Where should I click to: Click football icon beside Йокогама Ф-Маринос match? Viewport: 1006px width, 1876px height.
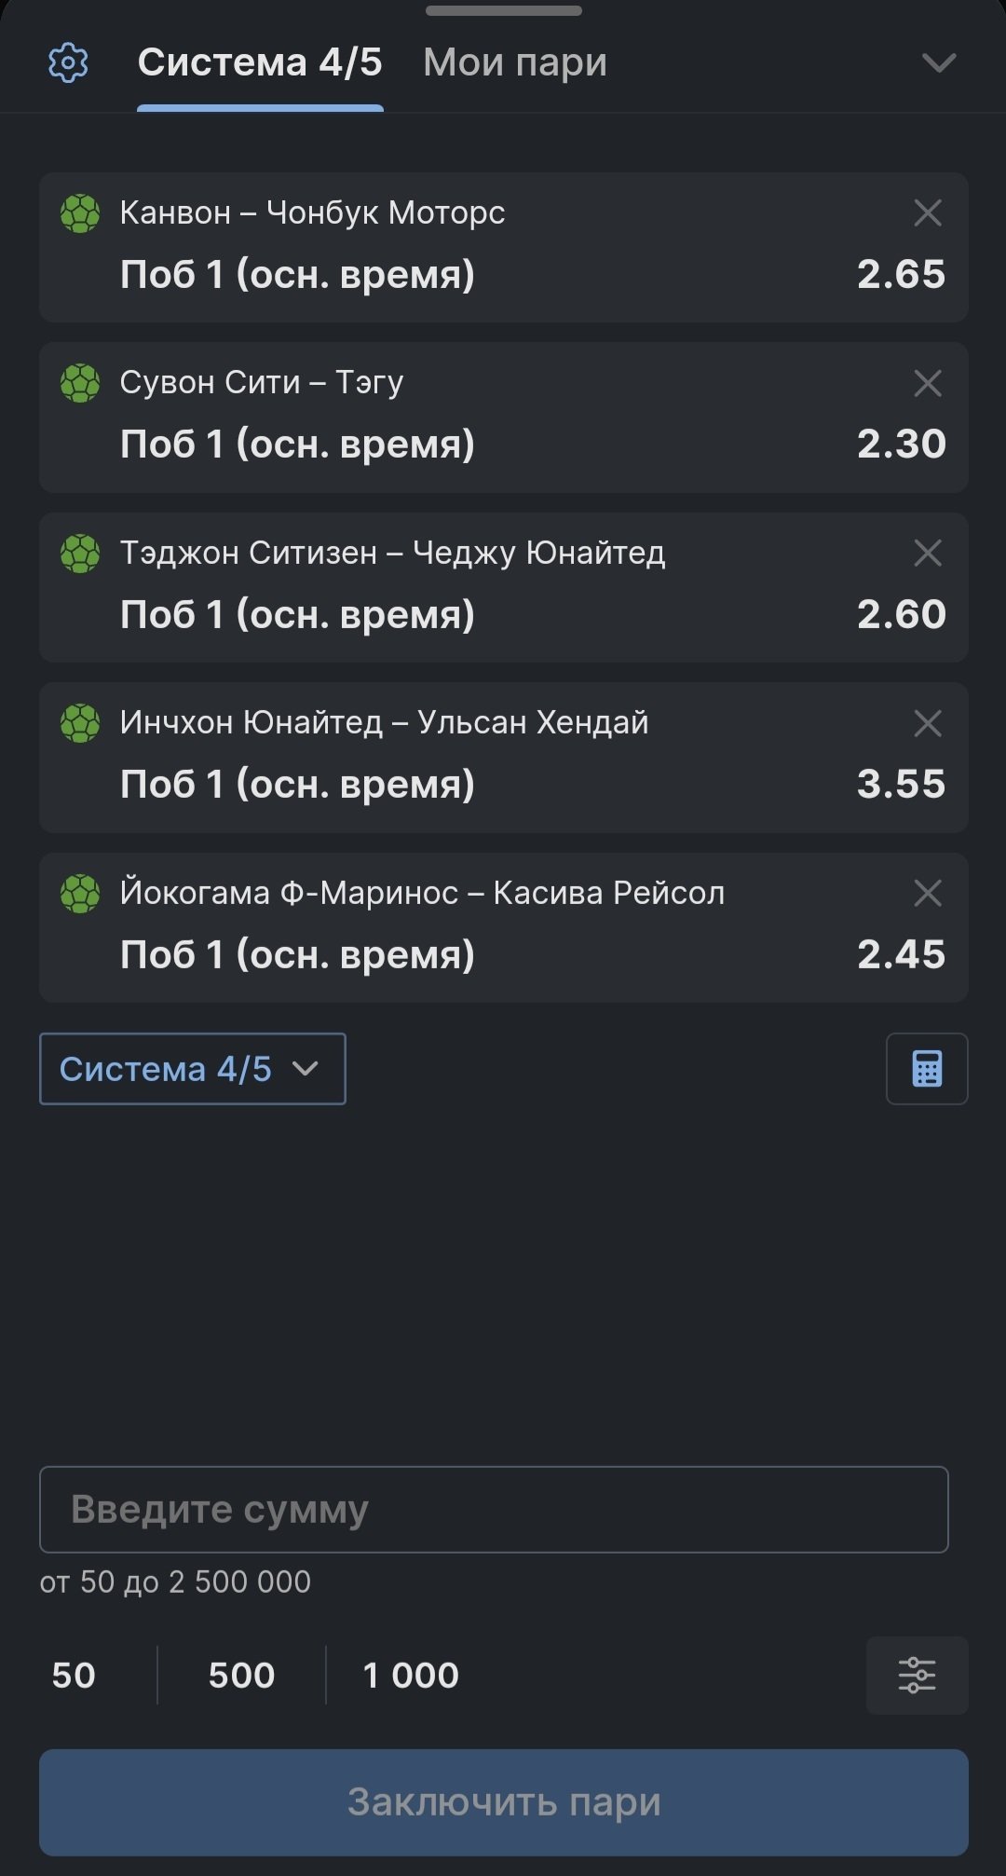click(x=80, y=894)
